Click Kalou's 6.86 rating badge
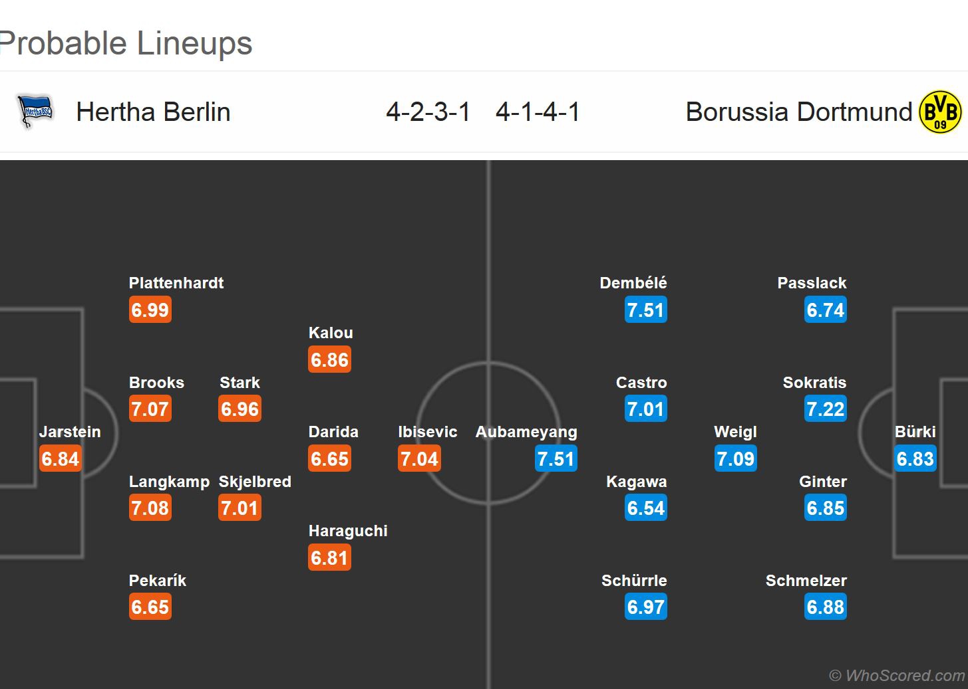 329,360
